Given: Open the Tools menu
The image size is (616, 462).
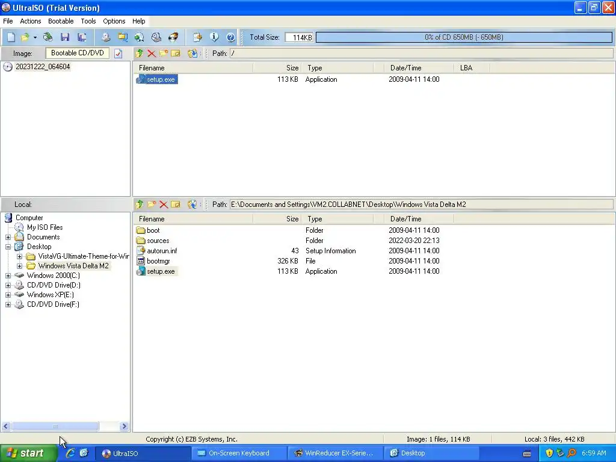Looking at the screenshot, I should coord(88,21).
